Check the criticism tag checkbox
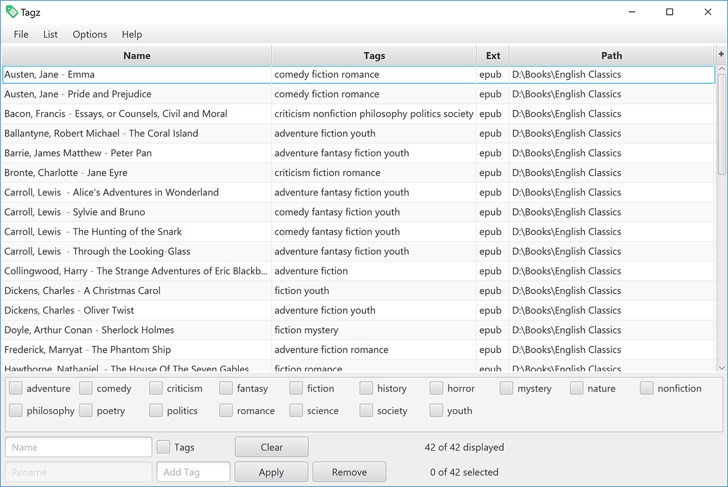 click(156, 388)
